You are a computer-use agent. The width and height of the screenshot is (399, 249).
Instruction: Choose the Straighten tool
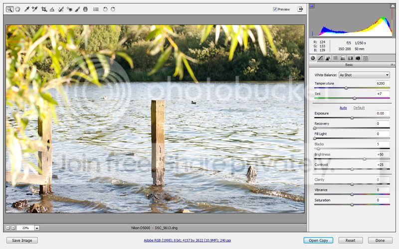[x=52, y=9]
